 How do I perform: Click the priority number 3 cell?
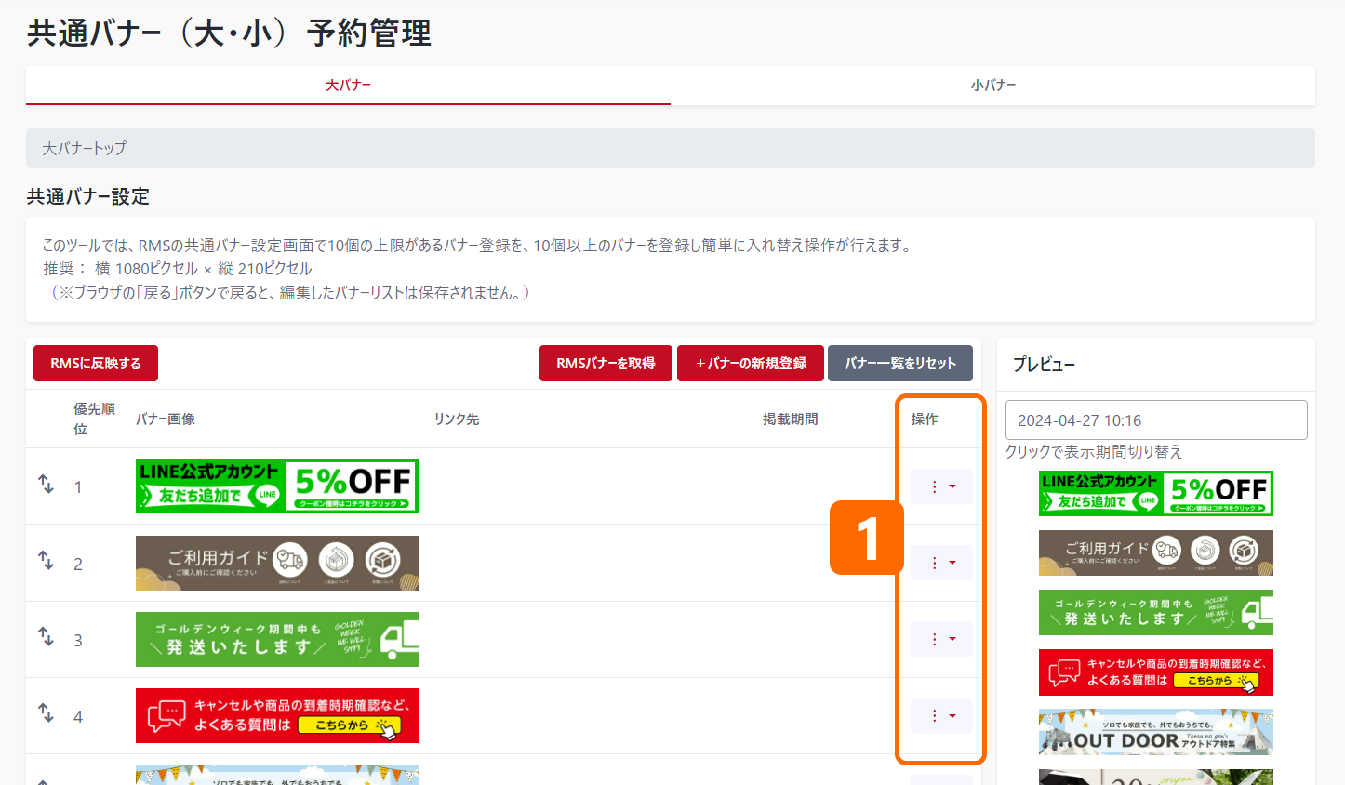coord(78,640)
